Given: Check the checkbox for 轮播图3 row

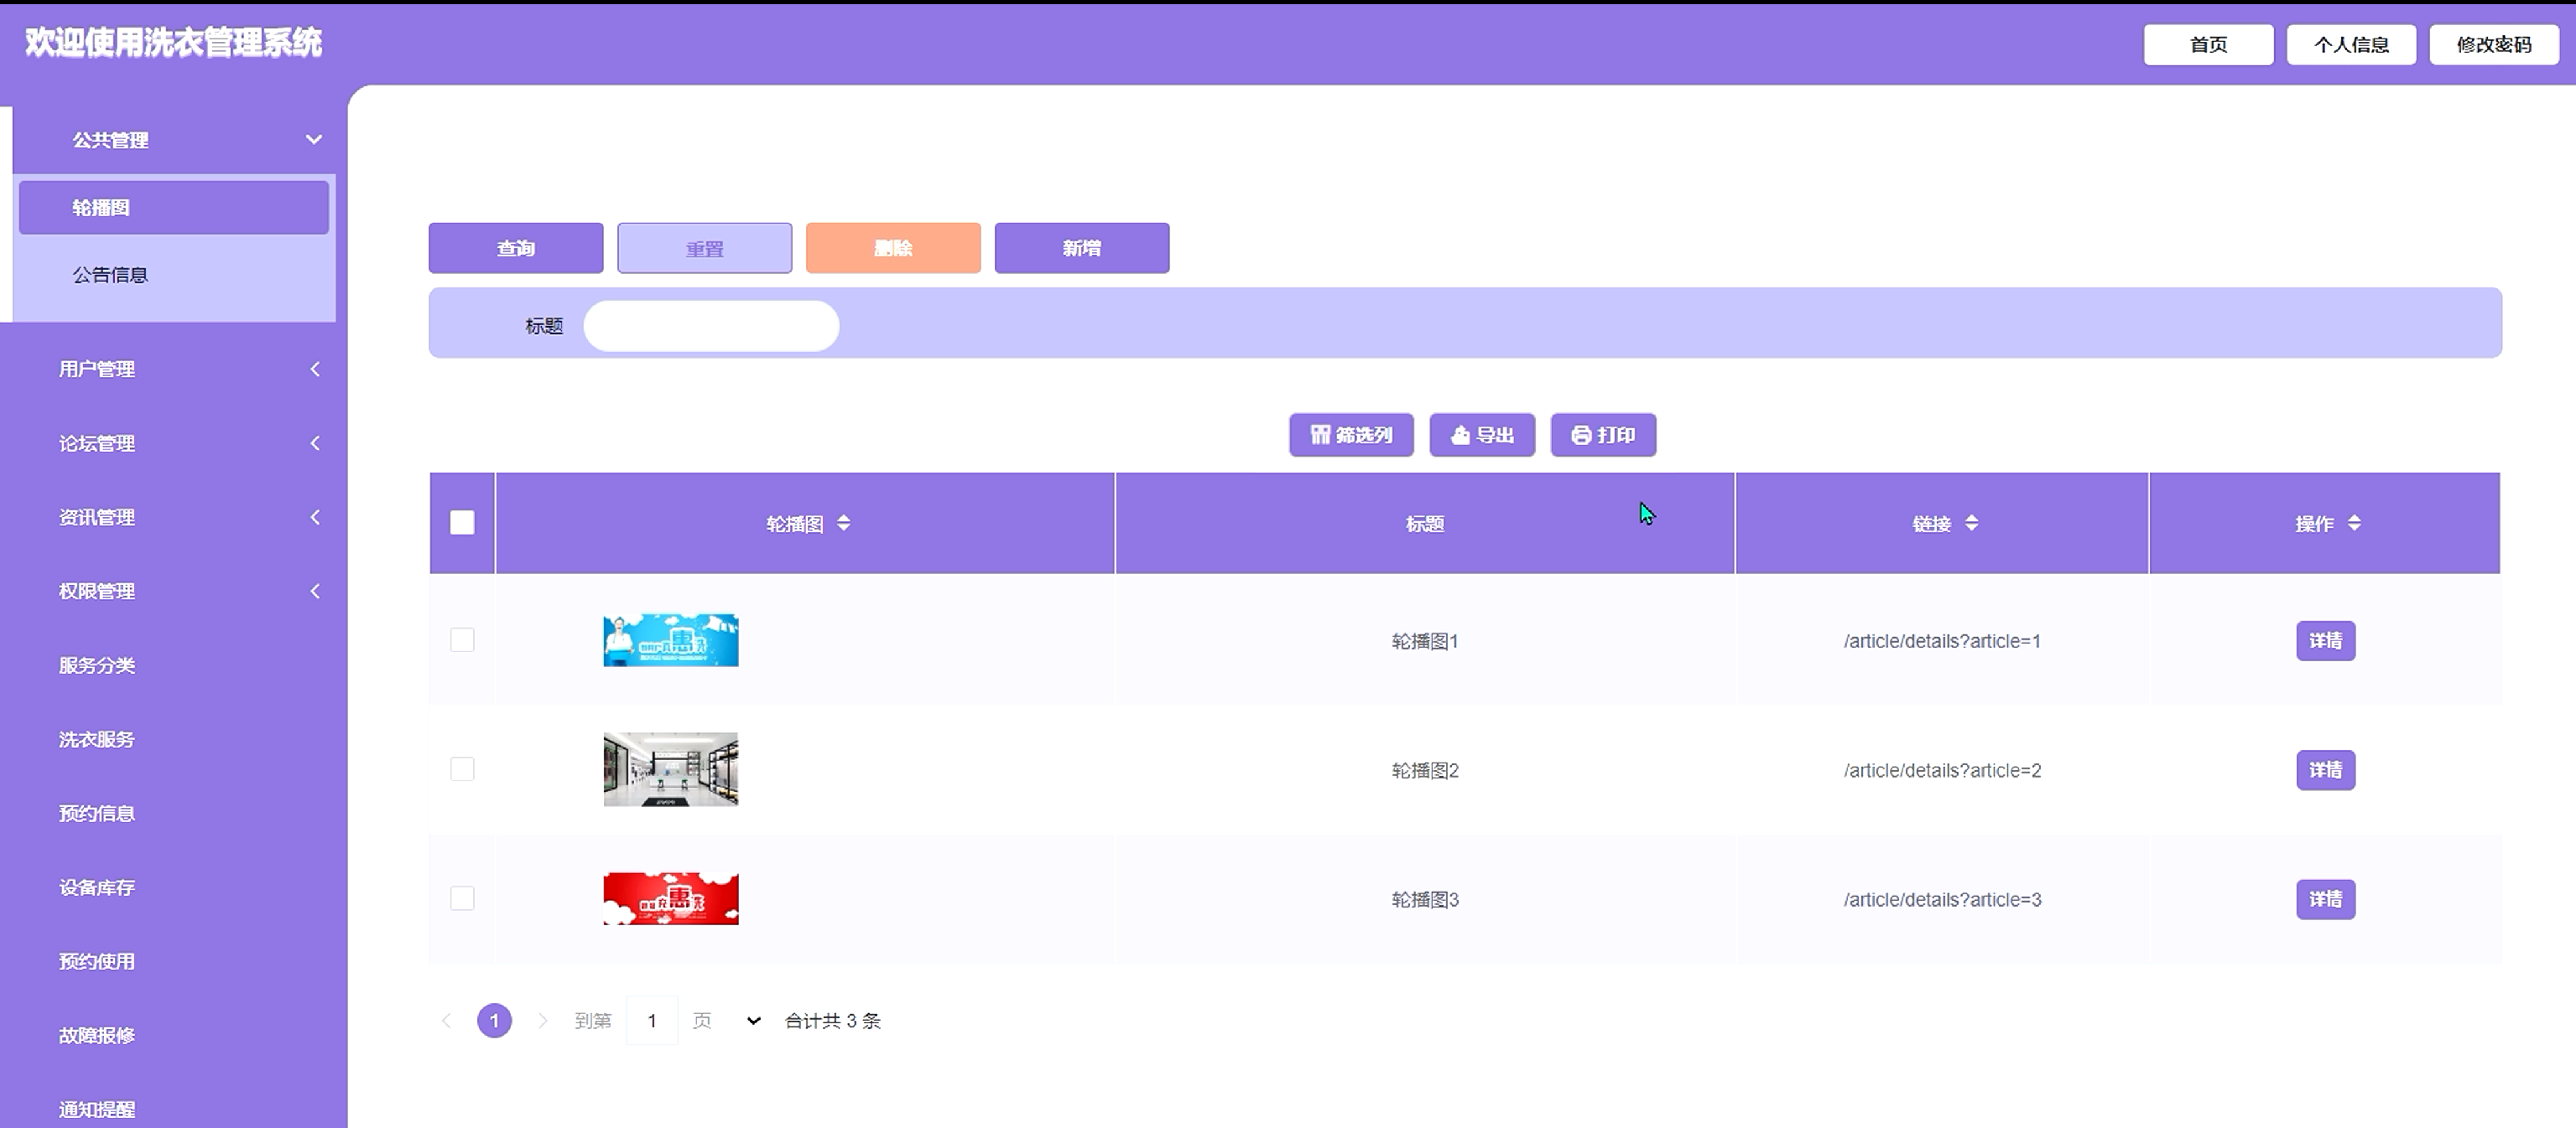Looking at the screenshot, I should 462,898.
